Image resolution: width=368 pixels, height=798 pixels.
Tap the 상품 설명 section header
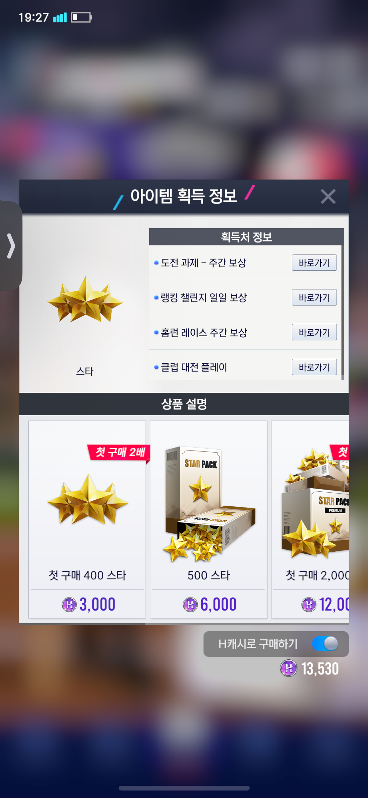click(184, 404)
